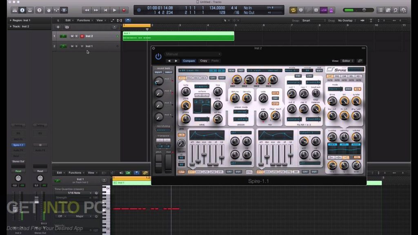Click the Compare button in plugin header

(189, 61)
